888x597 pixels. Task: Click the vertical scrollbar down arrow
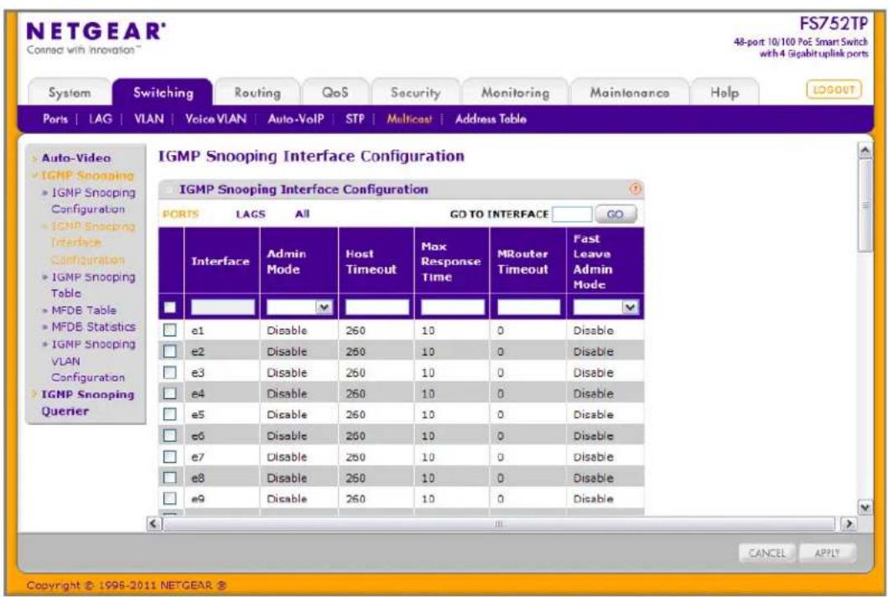865,507
